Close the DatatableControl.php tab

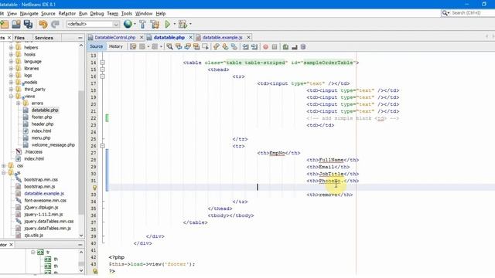click(x=142, y=38)
